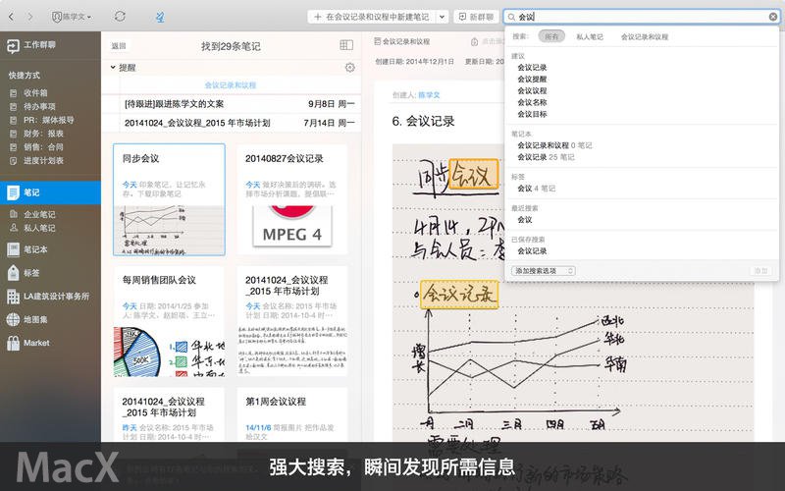Click the 返回 back button
Screen dimensions: 785x491
[119, 46]
